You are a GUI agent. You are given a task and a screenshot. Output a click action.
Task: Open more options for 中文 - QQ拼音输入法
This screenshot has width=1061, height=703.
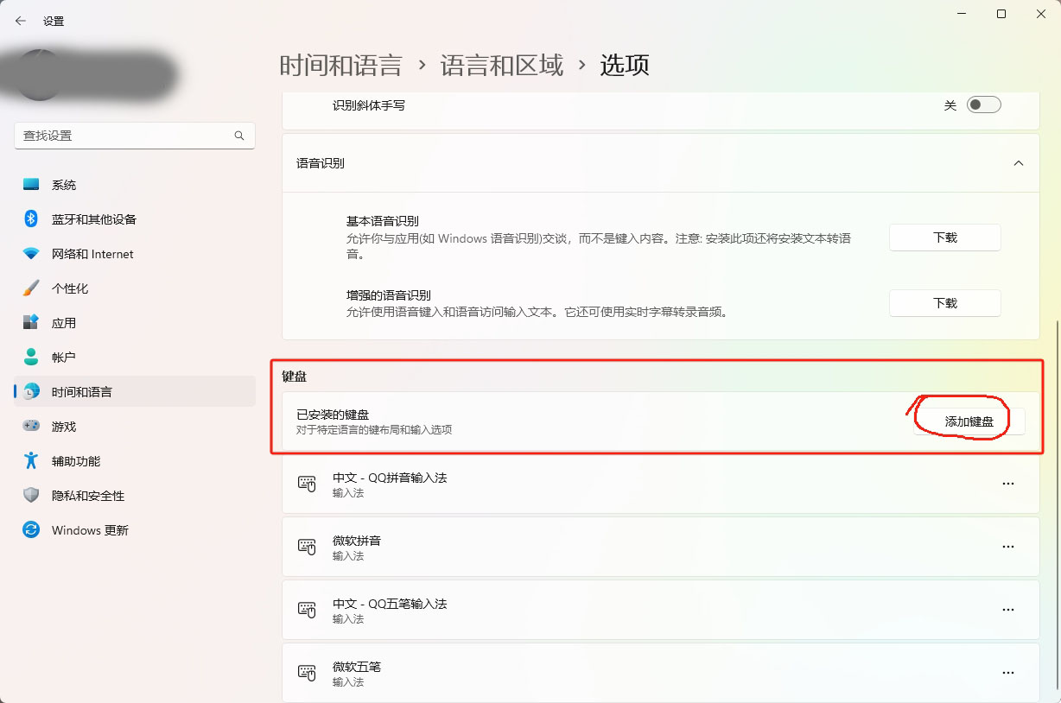point(1007,484)
